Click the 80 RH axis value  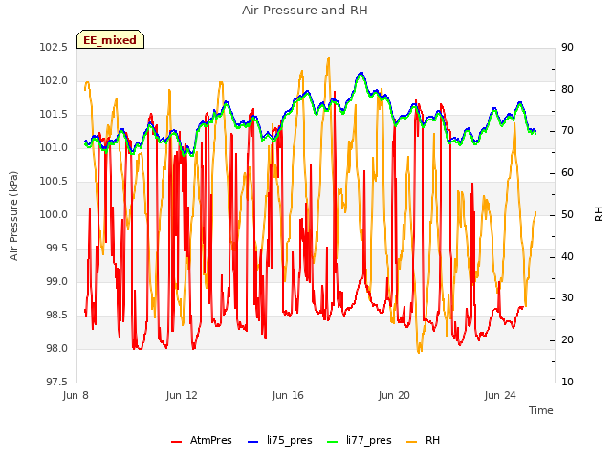tap(567, 89)
